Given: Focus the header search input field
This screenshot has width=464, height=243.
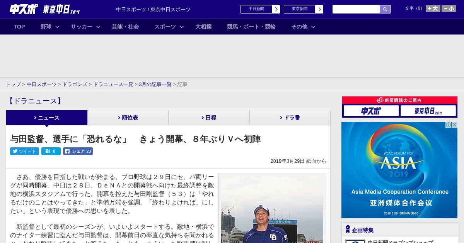Looking at the screenshot, I should 356,9.
